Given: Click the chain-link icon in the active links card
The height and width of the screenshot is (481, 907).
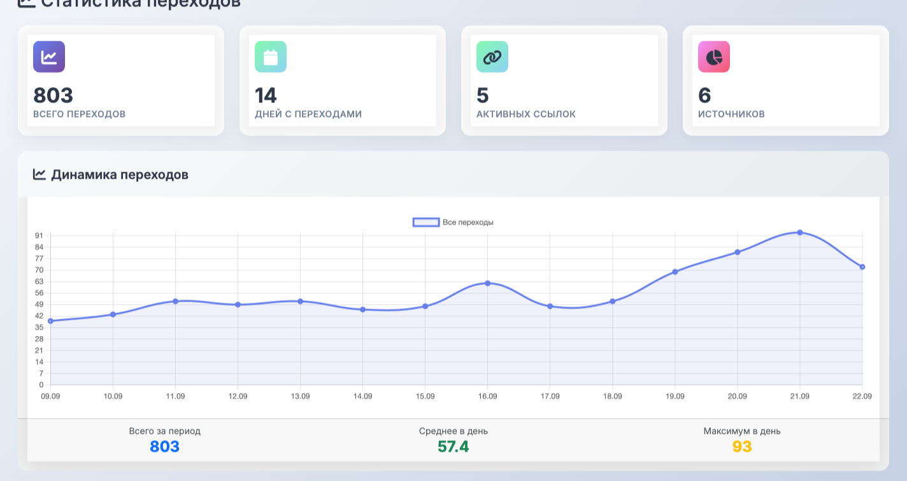Looking at the screenshot, I should click(x=492, y=57).
